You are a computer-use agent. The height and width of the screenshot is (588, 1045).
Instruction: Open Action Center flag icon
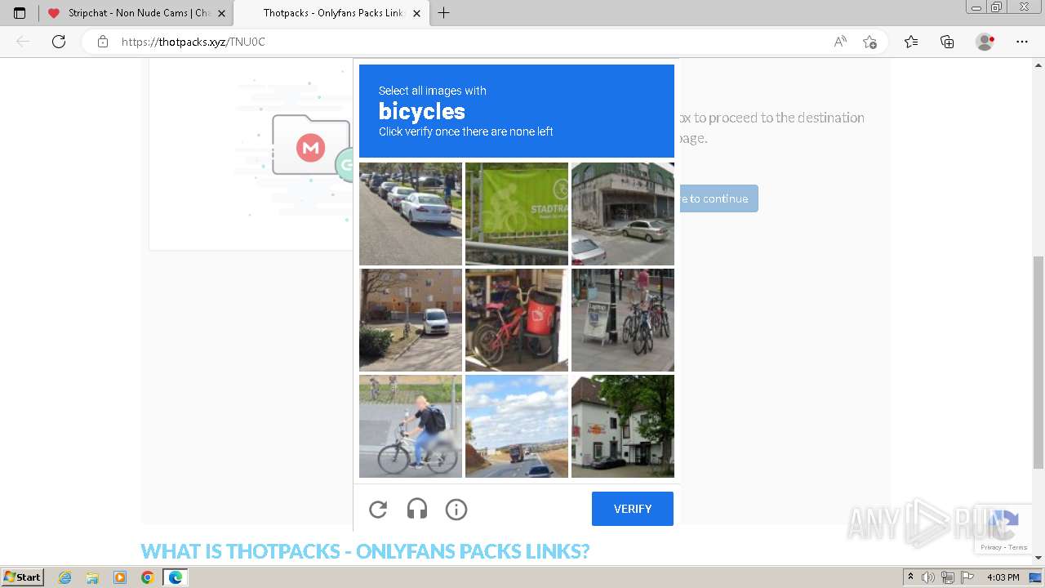967,577
